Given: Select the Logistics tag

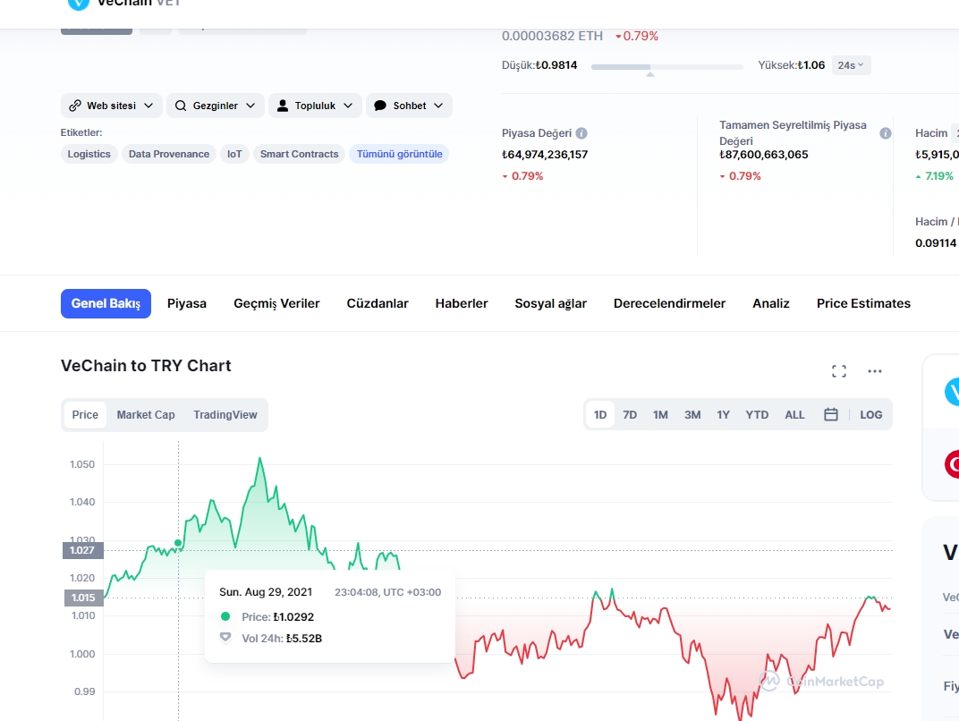Looking at the screenshot, I should coord(89,154).
